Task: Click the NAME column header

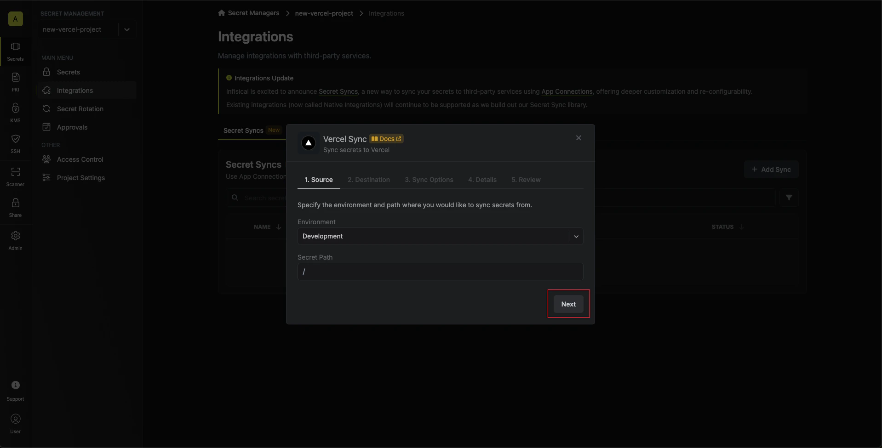Action: [x=262, y=227]
